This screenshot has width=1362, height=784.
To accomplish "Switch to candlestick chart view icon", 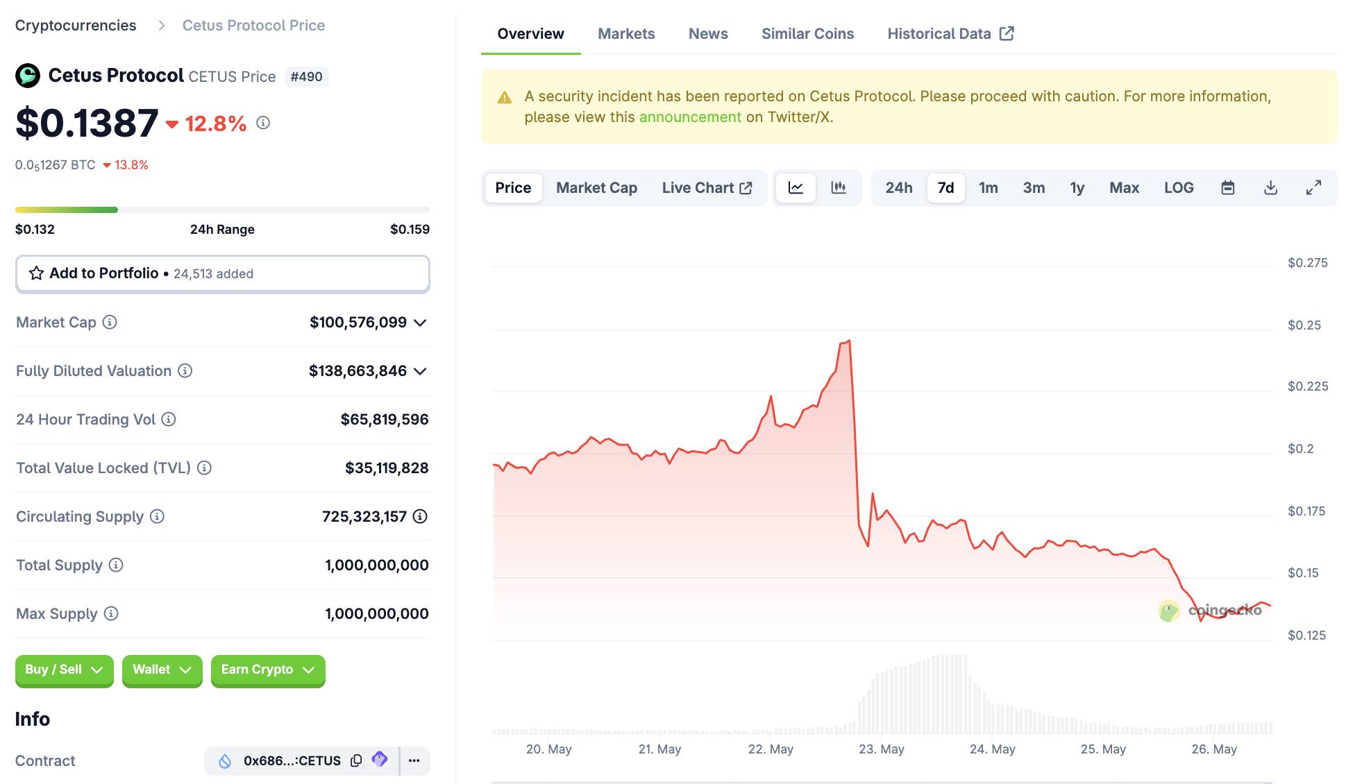I will point(838,188).
